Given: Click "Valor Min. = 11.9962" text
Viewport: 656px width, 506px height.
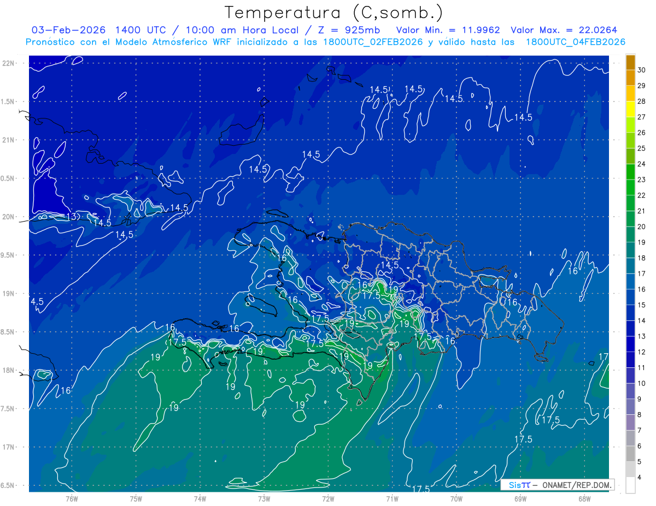Looking at the screenshot, I should [x=448, y=30].
